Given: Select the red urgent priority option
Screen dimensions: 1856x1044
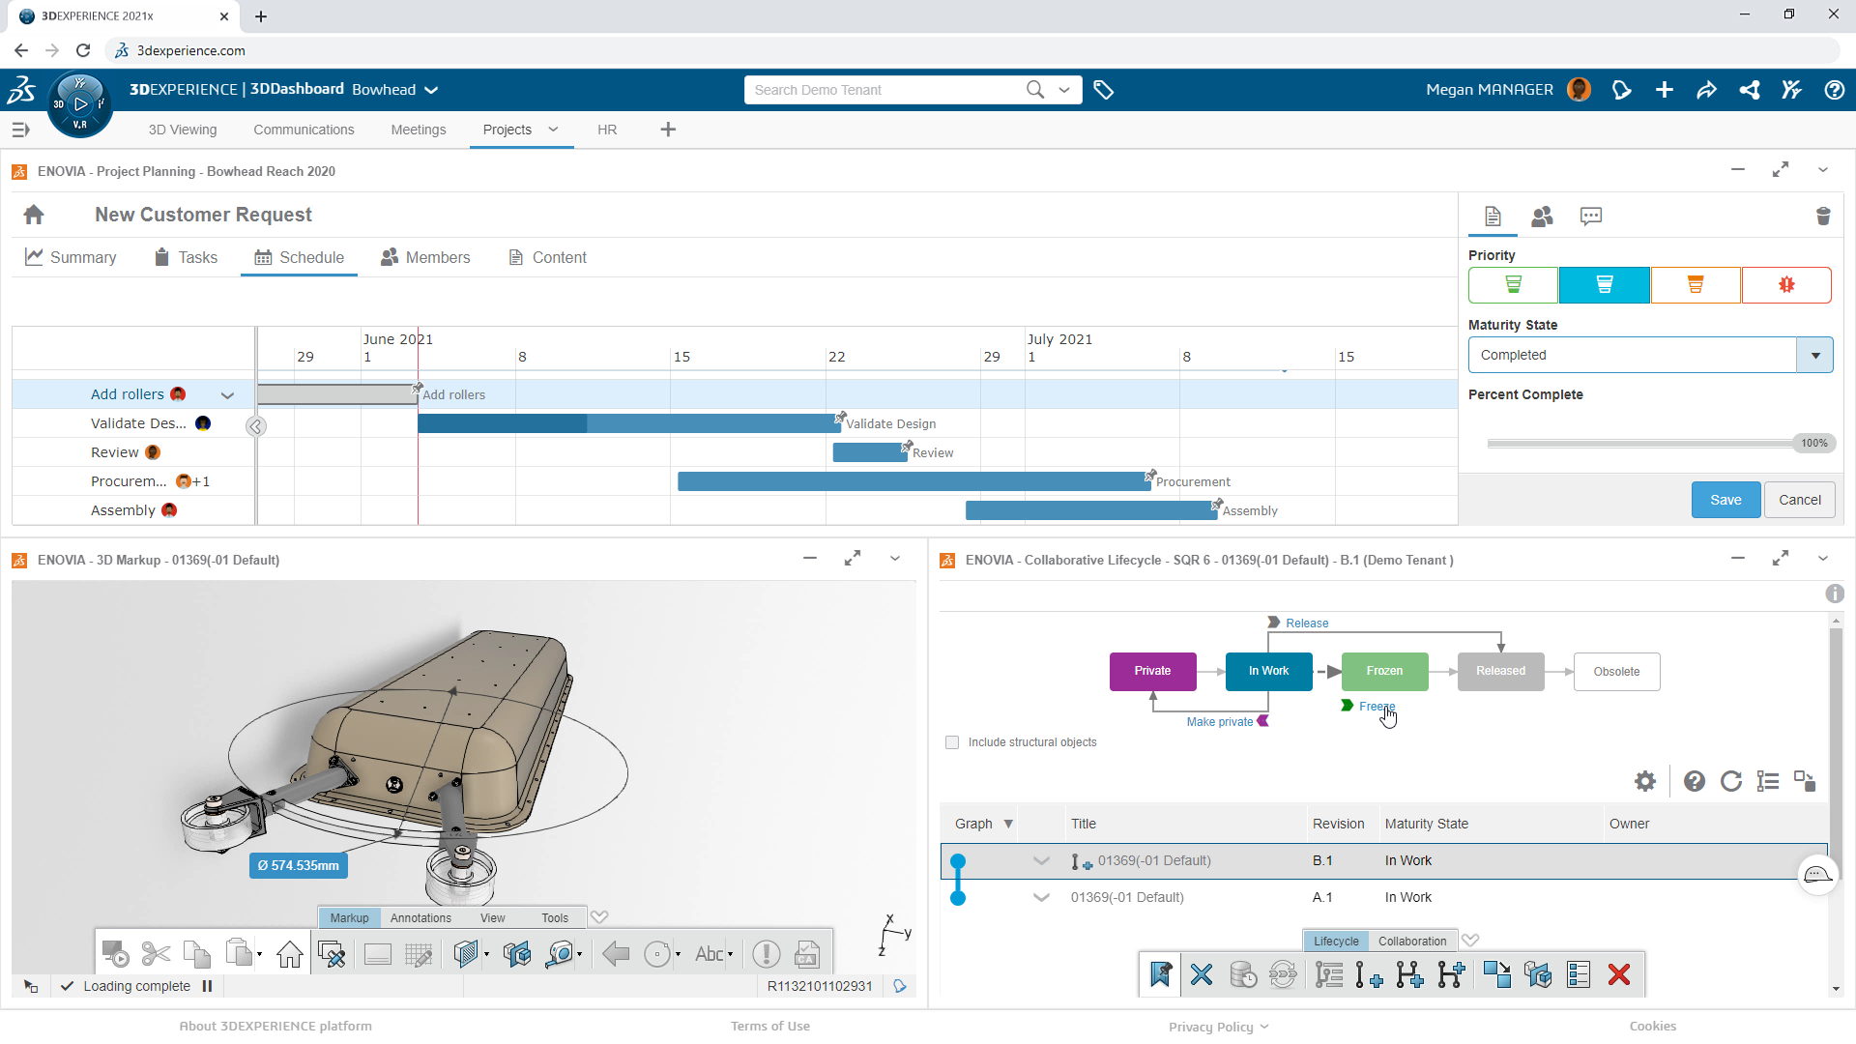Looking at the screenshot, I should (x=1785, y=285).
